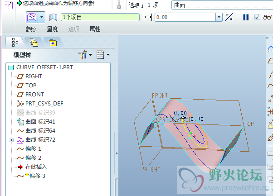
Task: Click the 在此插入 insert-here marker
Action: coord(36,167)
